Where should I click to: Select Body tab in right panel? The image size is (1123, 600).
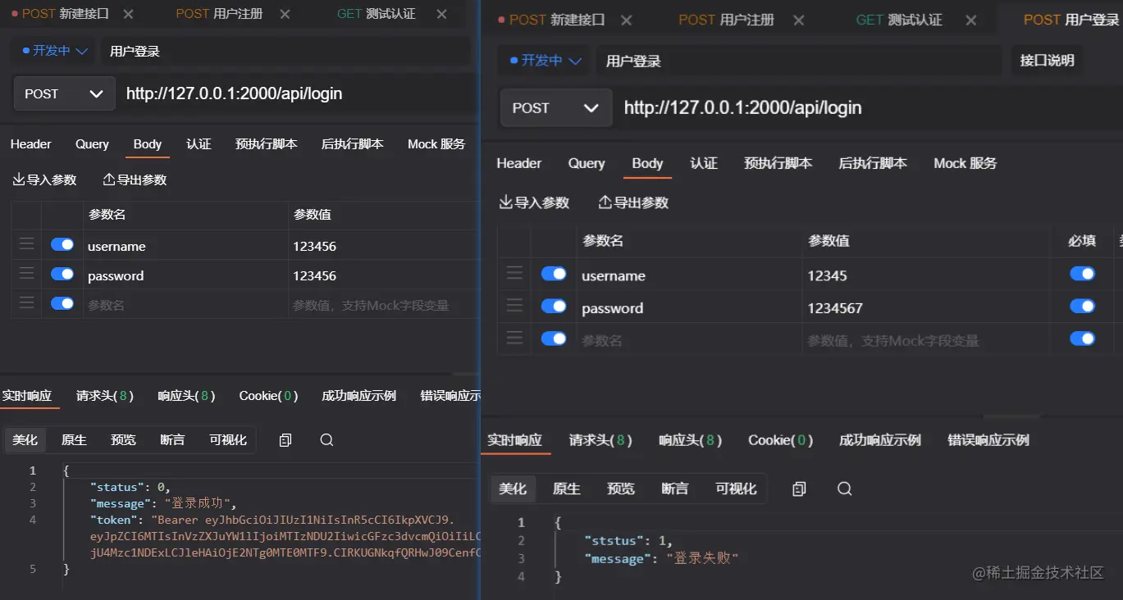pyautogui.click(x=647, y=163)
